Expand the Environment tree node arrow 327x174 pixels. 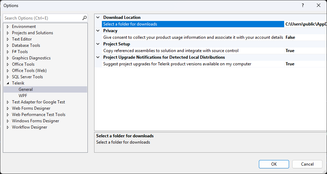click(x=8, y=27)
